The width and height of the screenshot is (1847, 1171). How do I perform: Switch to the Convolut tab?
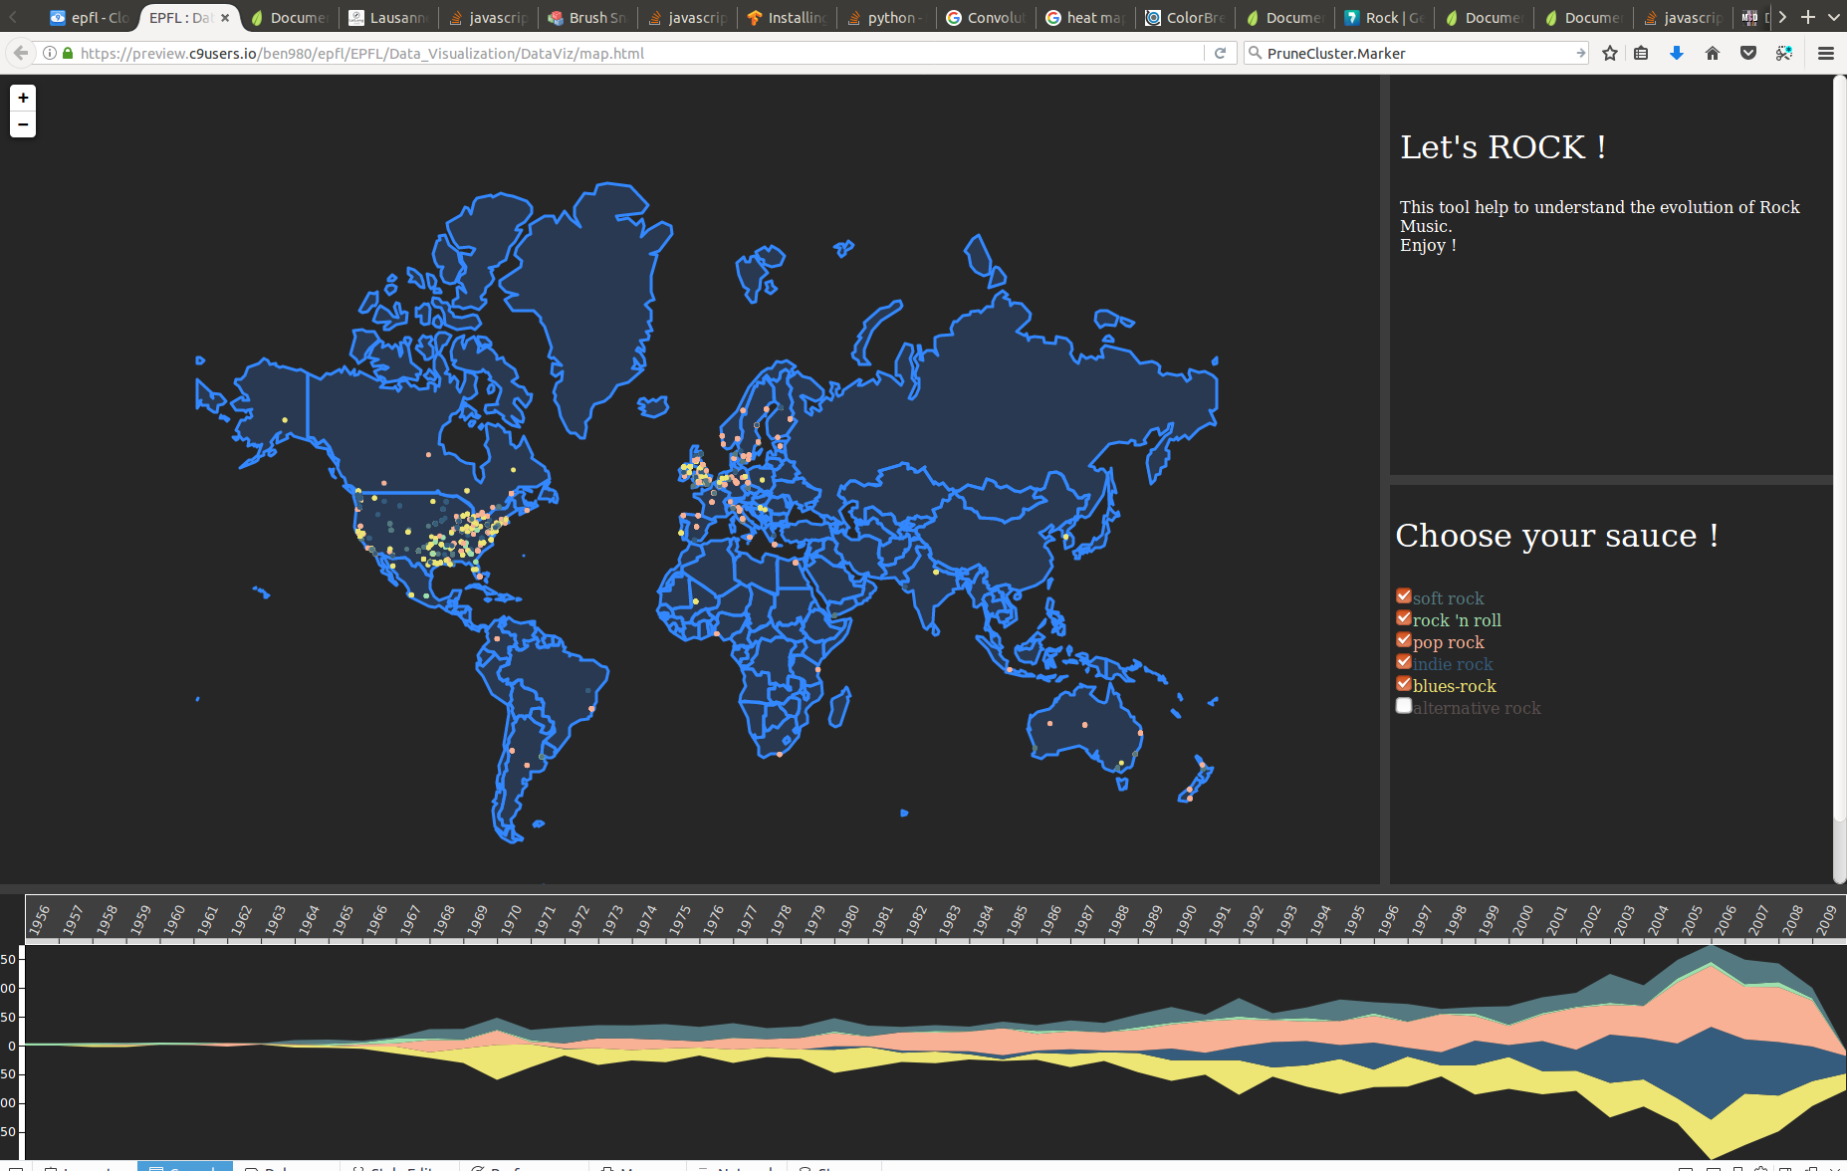tap(986, 17)
